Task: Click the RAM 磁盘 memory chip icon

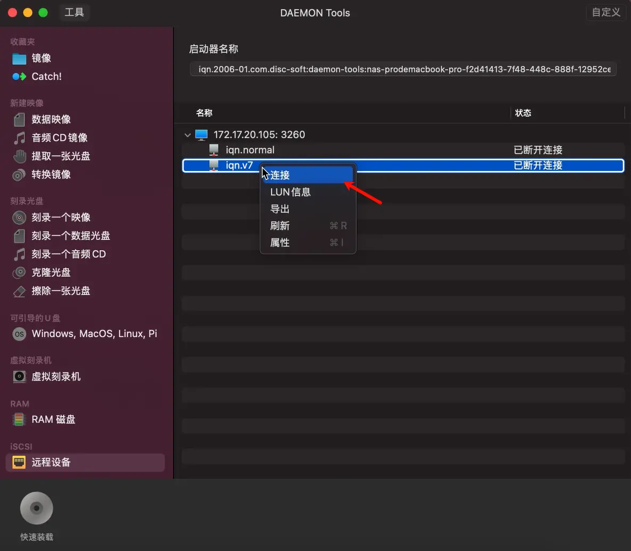Action: [19, 420]
